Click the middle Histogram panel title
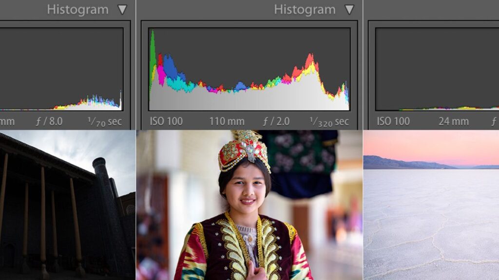The image size is (499, 280). [305, 10]
